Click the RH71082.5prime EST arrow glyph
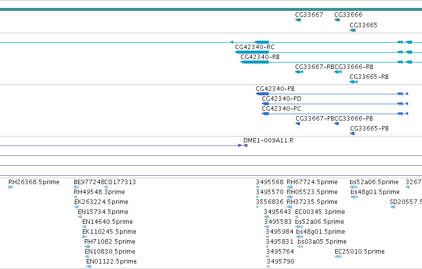This screenshot has height=269, width=422. pyautogui.click(x=87, y=247)
